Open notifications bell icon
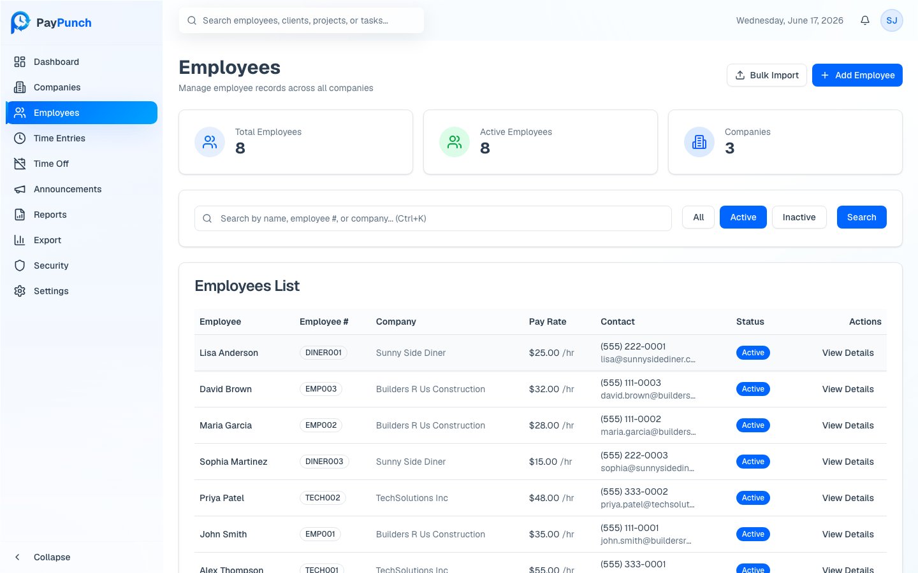 (x=865, y=20)
